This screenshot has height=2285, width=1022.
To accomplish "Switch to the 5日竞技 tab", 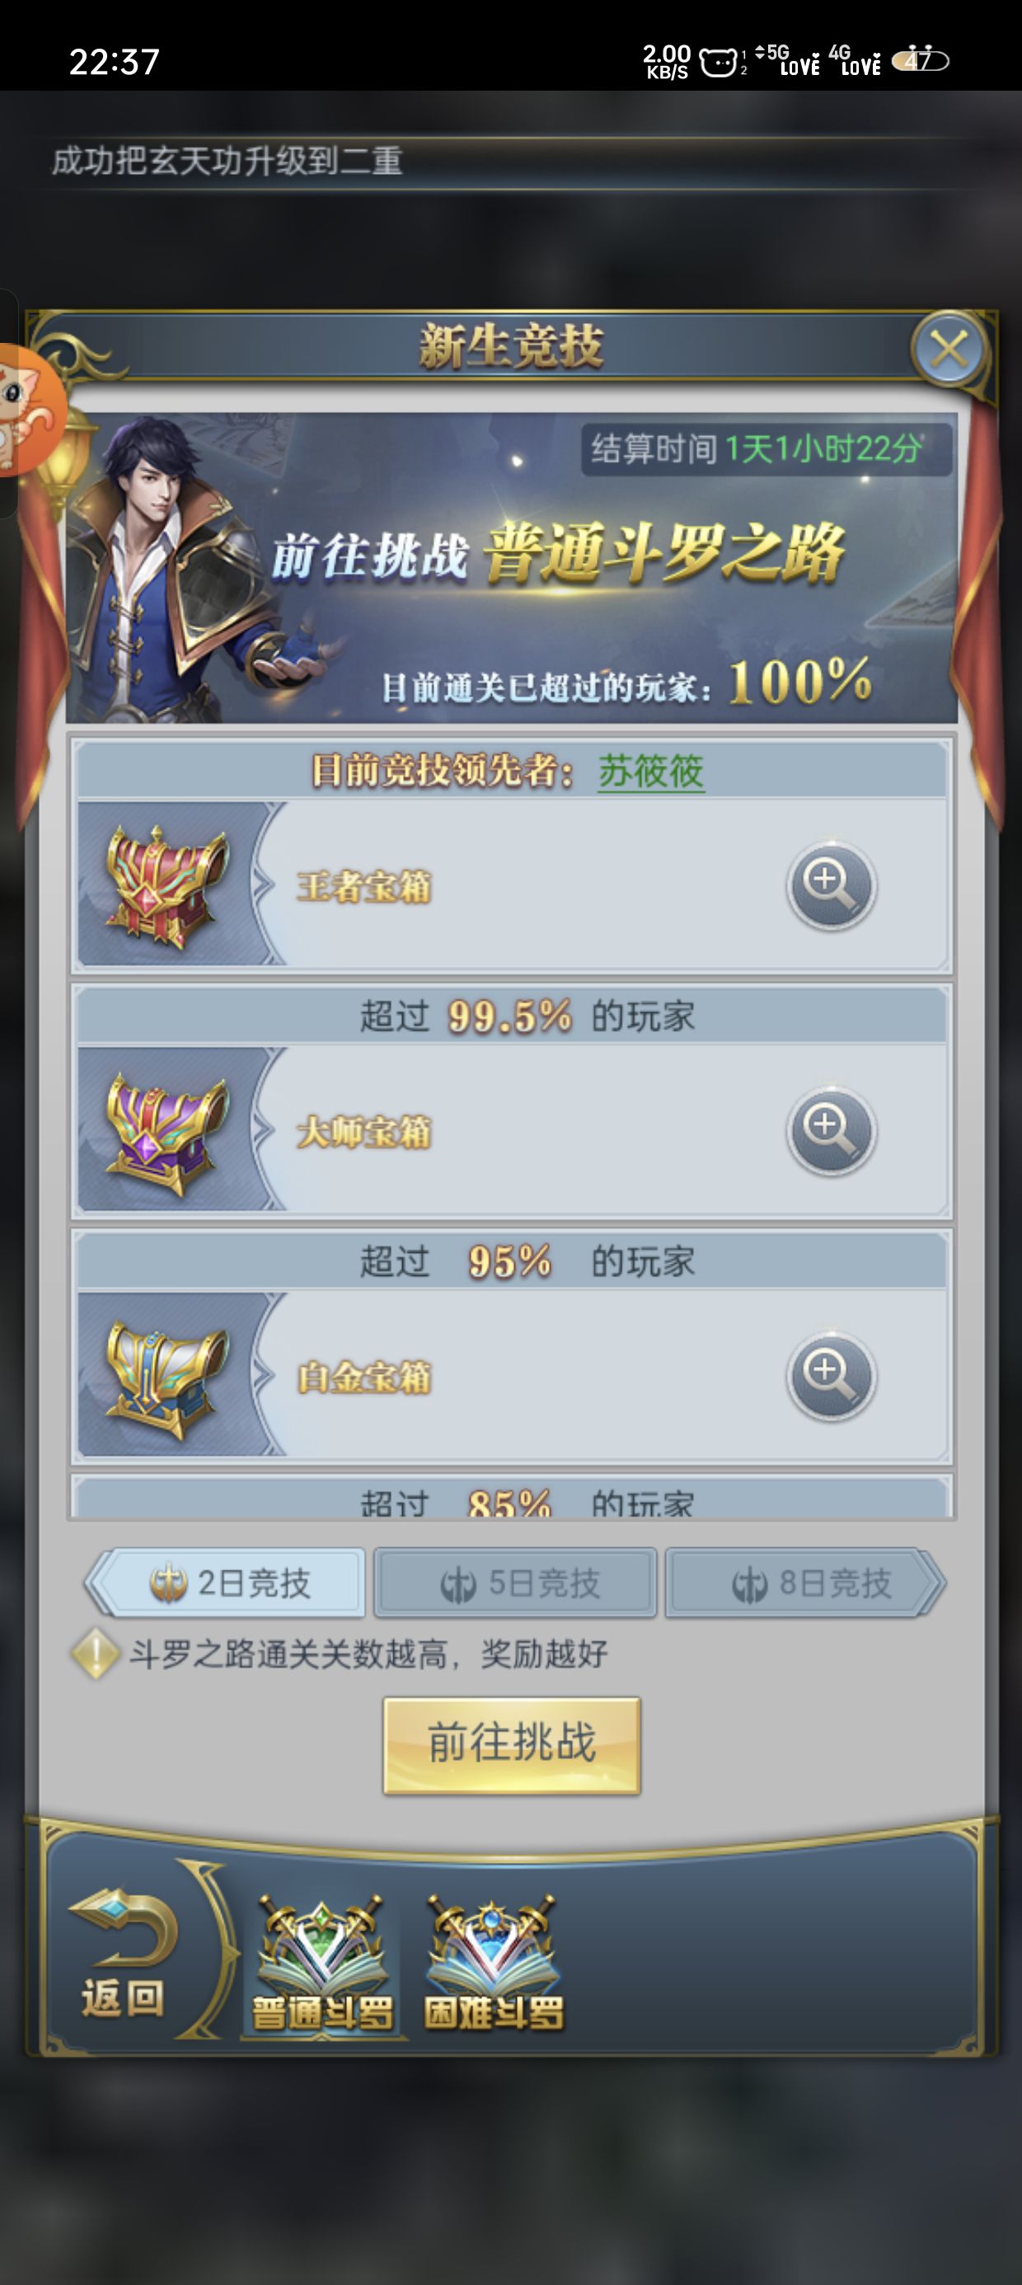I will click(515, 1583).
